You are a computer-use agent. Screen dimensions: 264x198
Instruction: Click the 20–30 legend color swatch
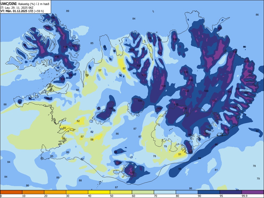click(55, 192)
